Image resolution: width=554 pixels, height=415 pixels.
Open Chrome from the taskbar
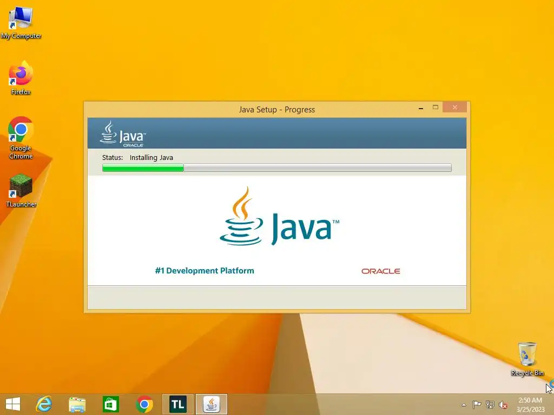[x=144, y=404]
